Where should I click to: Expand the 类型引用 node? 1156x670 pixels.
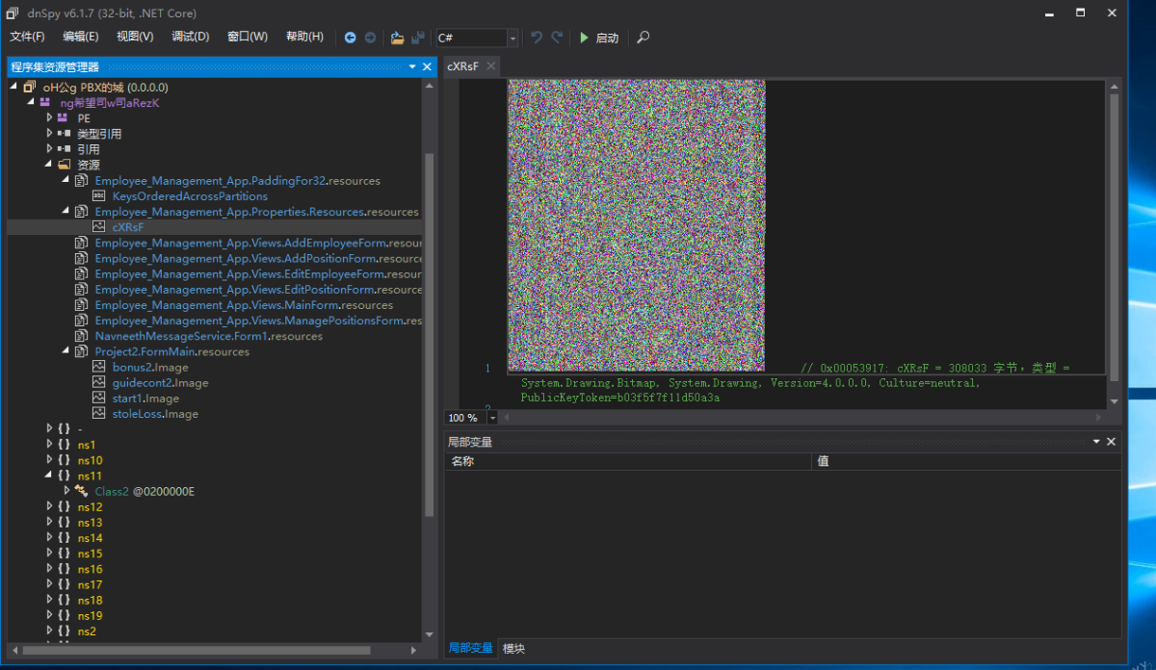[50, 134]
